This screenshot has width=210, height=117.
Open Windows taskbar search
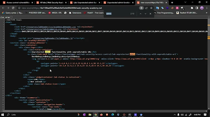8,115
